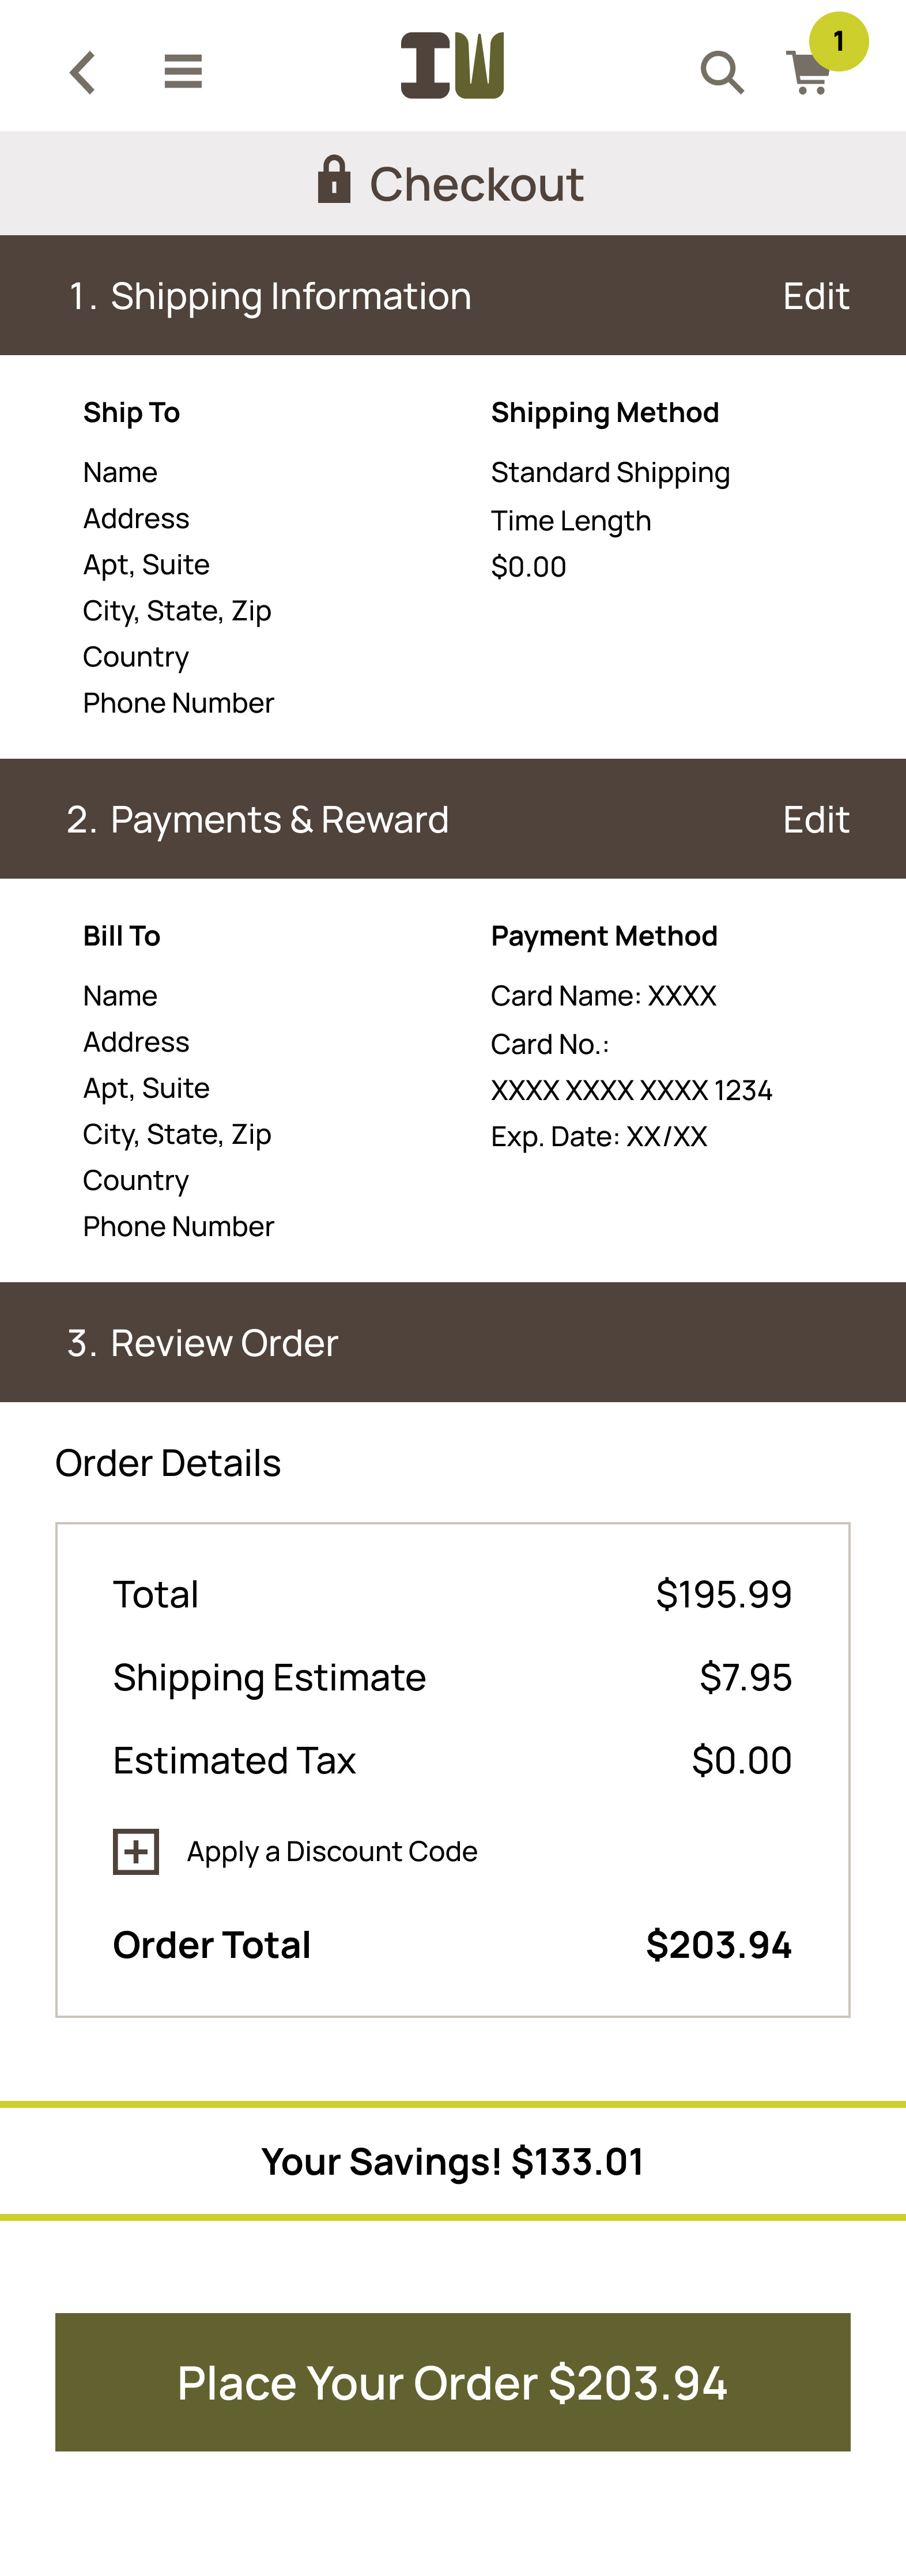The image size is (906, 2576).
Task: Open the search magnifier icon
Action: [x=721, y=73]
